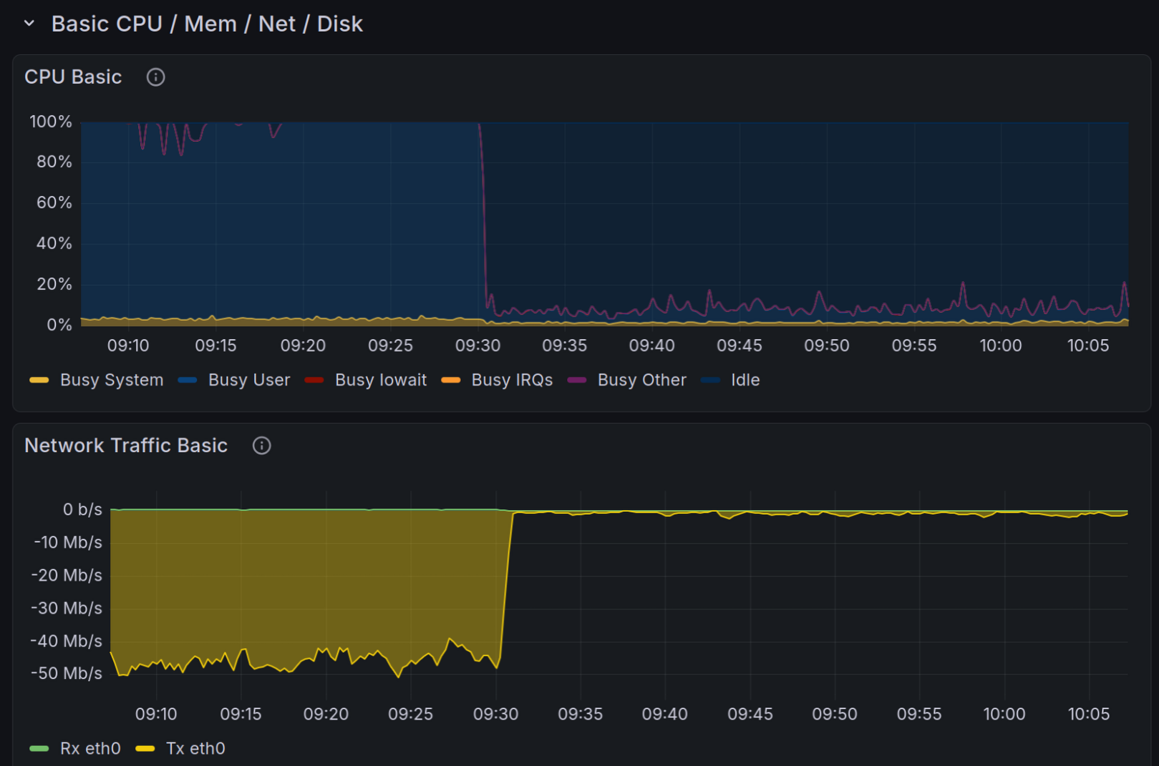Change the purple Busy Other color swatch

[577, 380]
